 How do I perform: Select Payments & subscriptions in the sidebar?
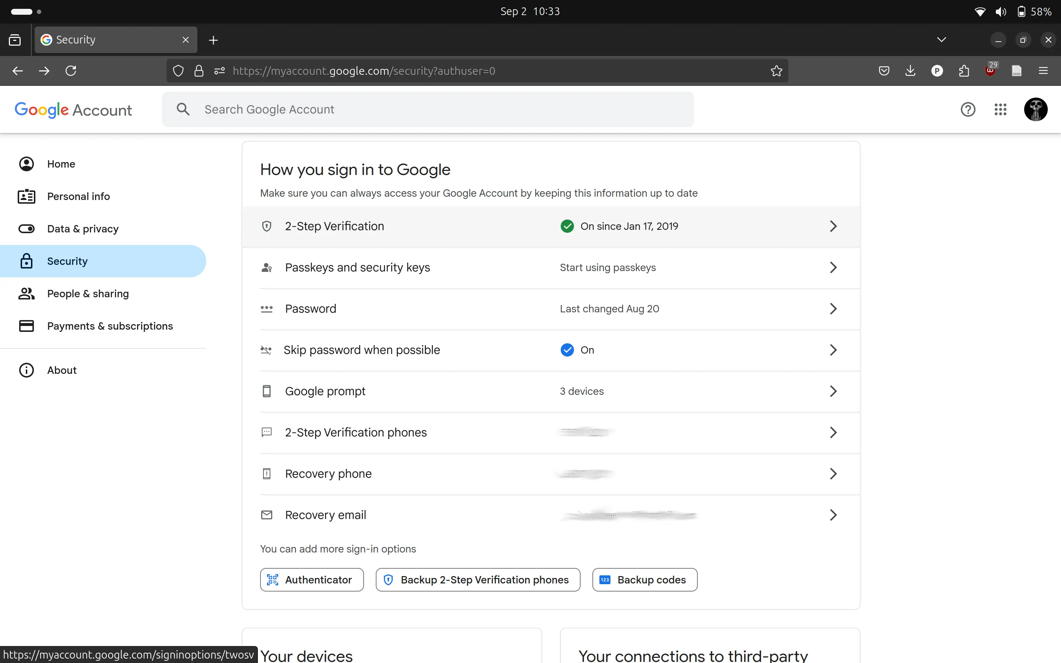click(110, 326)
